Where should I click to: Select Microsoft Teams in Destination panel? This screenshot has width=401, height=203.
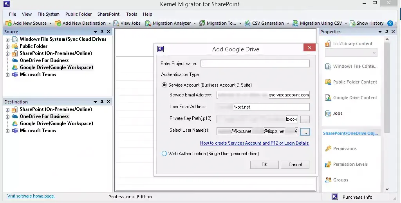(38, 130)
